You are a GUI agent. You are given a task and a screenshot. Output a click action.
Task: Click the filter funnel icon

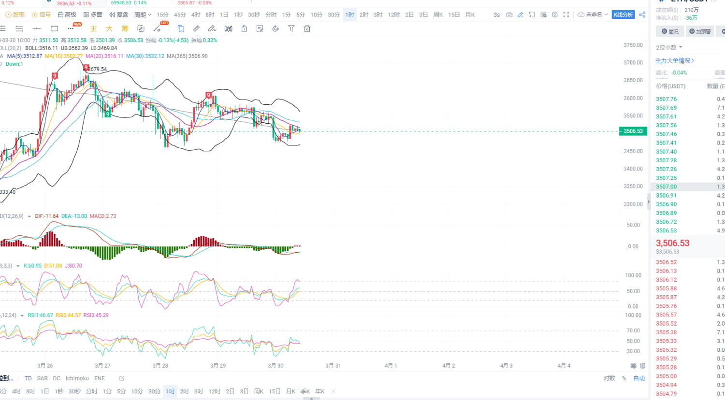[291, 29]
